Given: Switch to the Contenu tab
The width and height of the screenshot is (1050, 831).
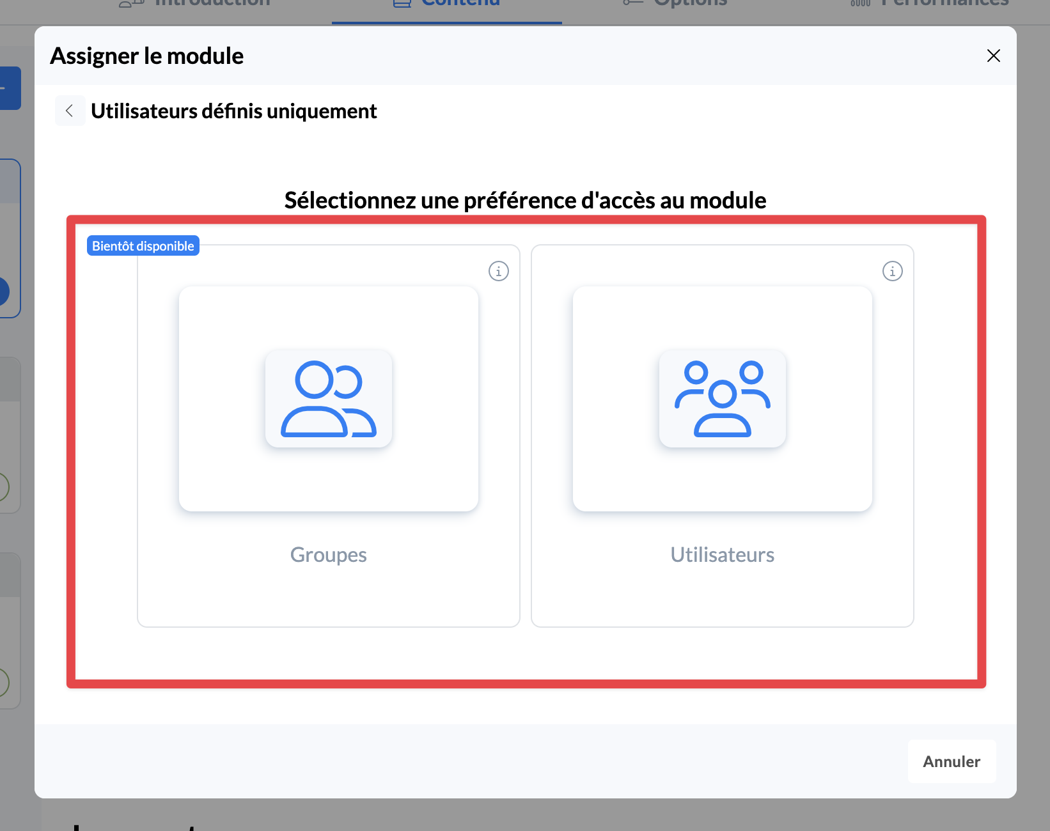Looking at the screenshot, I should click(460, 3).
